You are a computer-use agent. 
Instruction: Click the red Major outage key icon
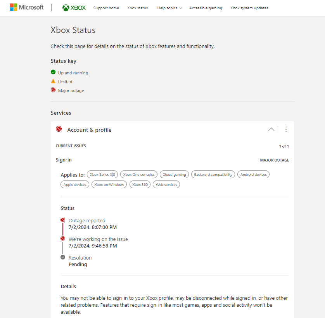[x=53, y=90]
